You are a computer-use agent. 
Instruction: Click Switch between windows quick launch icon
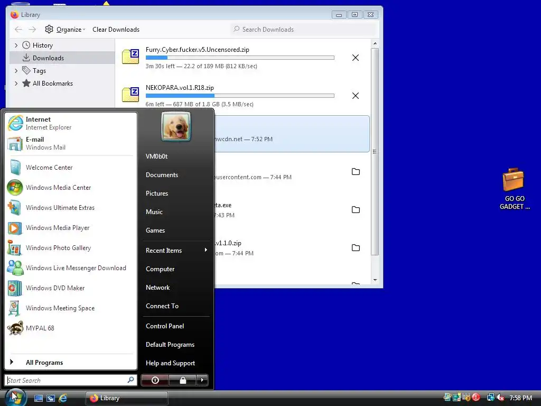(x=51, y=398)
